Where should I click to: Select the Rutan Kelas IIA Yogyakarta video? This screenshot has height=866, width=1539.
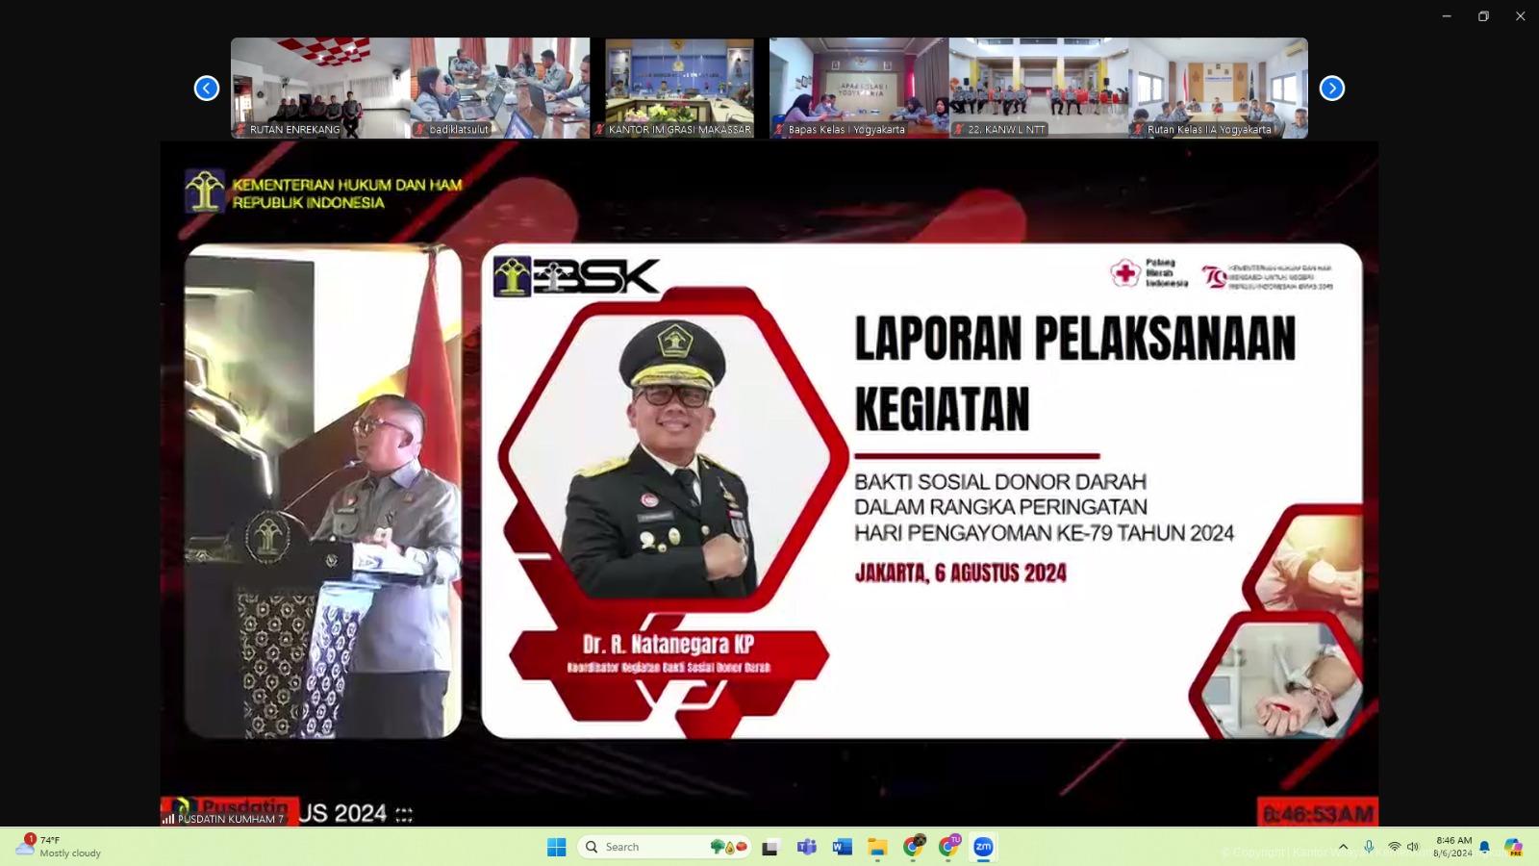coord(1218,89)
